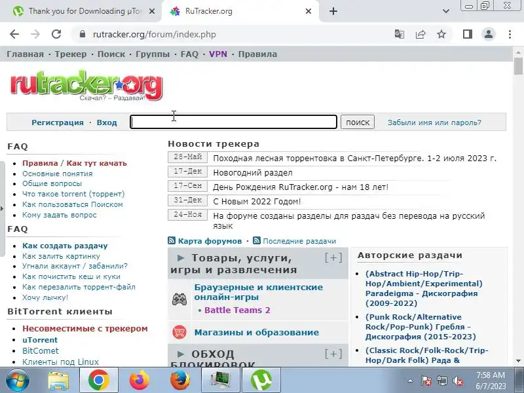The width and height of the screenshot is (524, 393).
Task: Open the Как тут качать link
Action: (x=96, y=163)
